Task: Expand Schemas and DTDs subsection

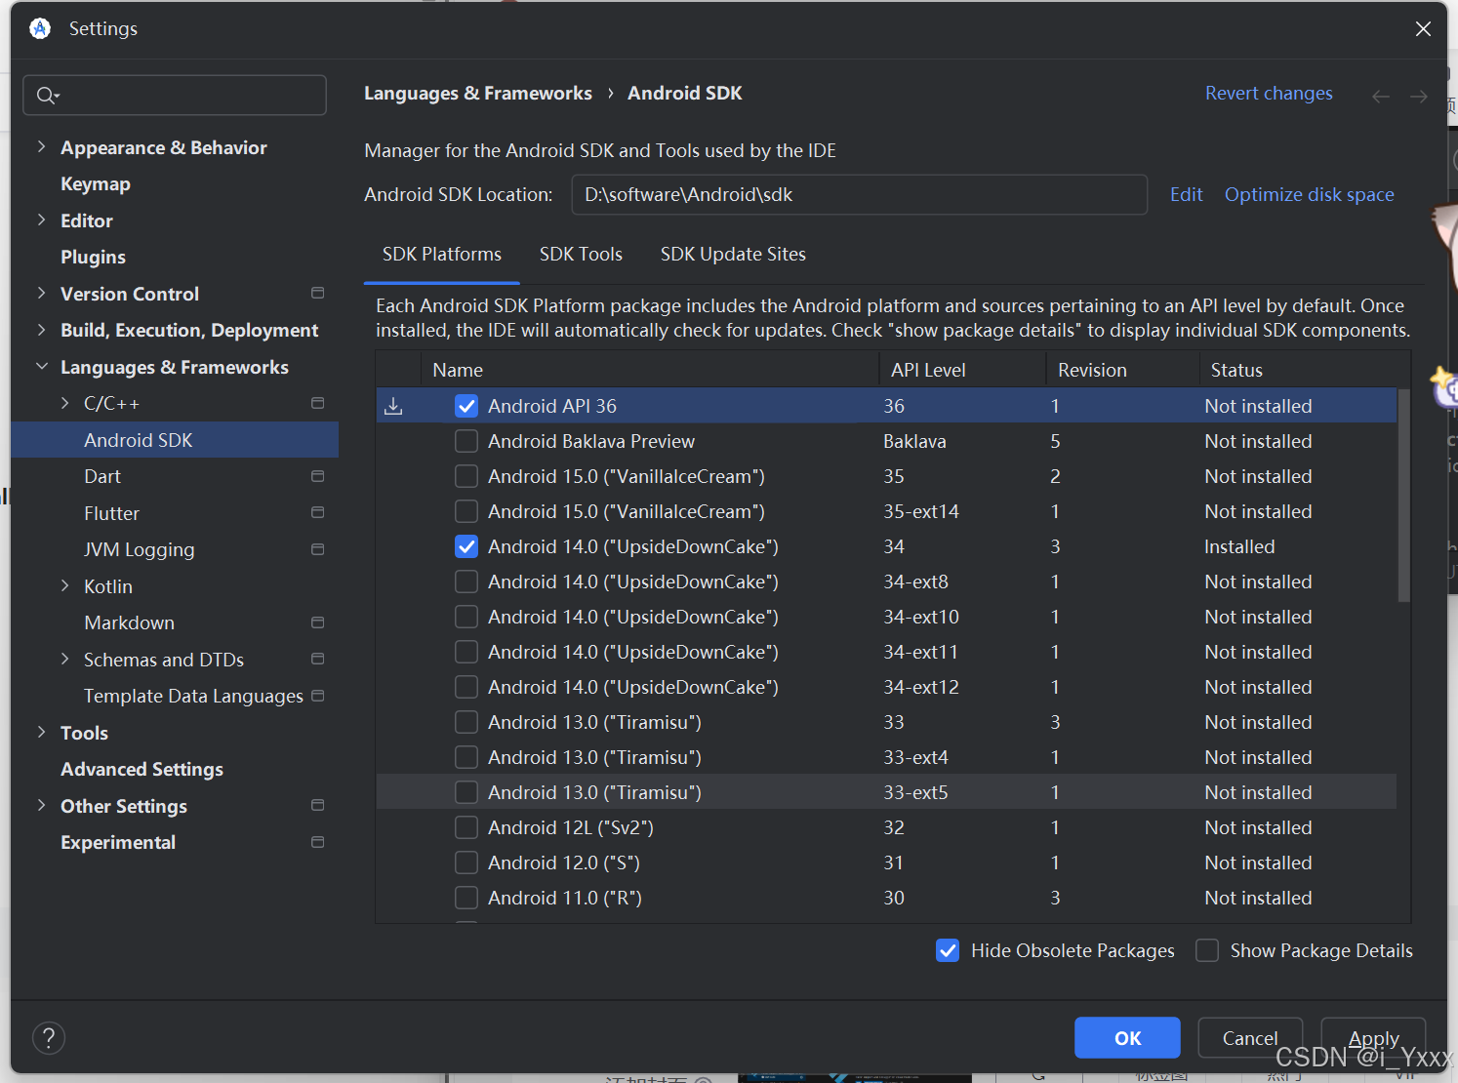Action: 64,660
